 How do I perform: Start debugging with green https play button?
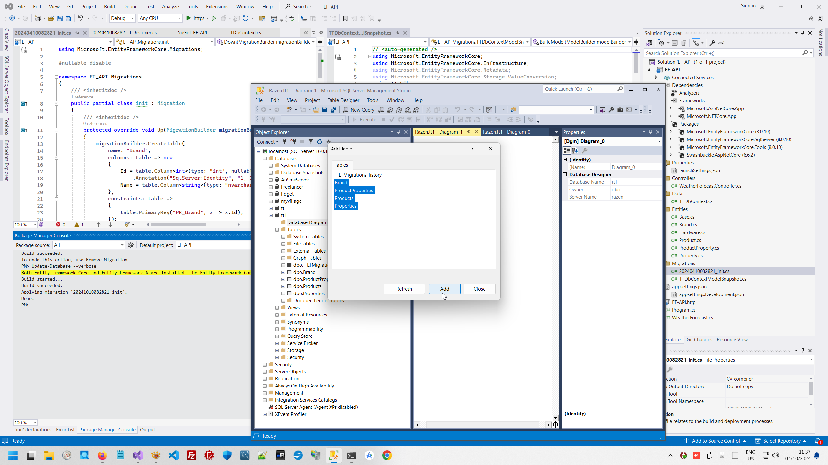pos(189,18)
